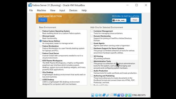
Task: Select the Xfce Desktop radio button
Action: click(x=41, y=72)
